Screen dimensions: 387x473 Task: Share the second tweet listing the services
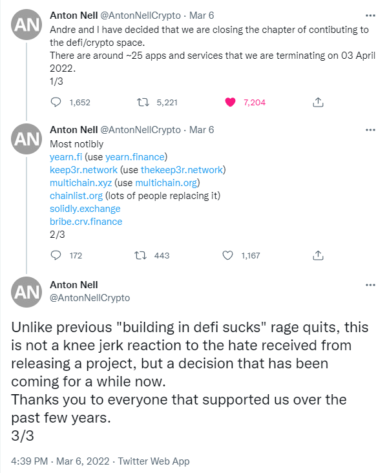click(318, 255)
